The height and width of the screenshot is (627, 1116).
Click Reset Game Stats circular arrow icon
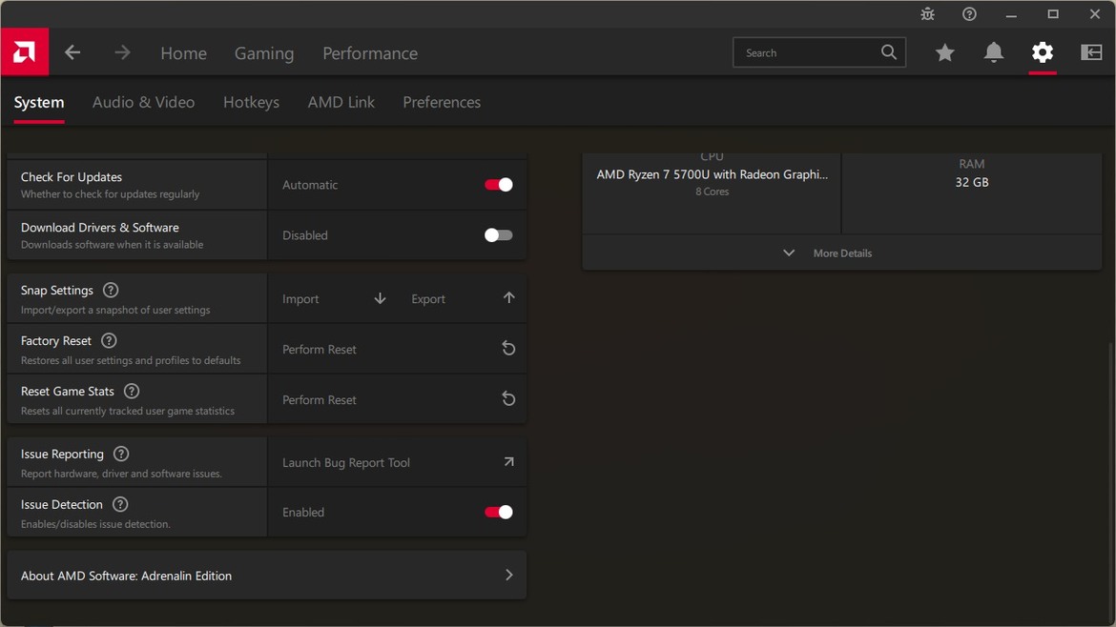click(508, 399)
